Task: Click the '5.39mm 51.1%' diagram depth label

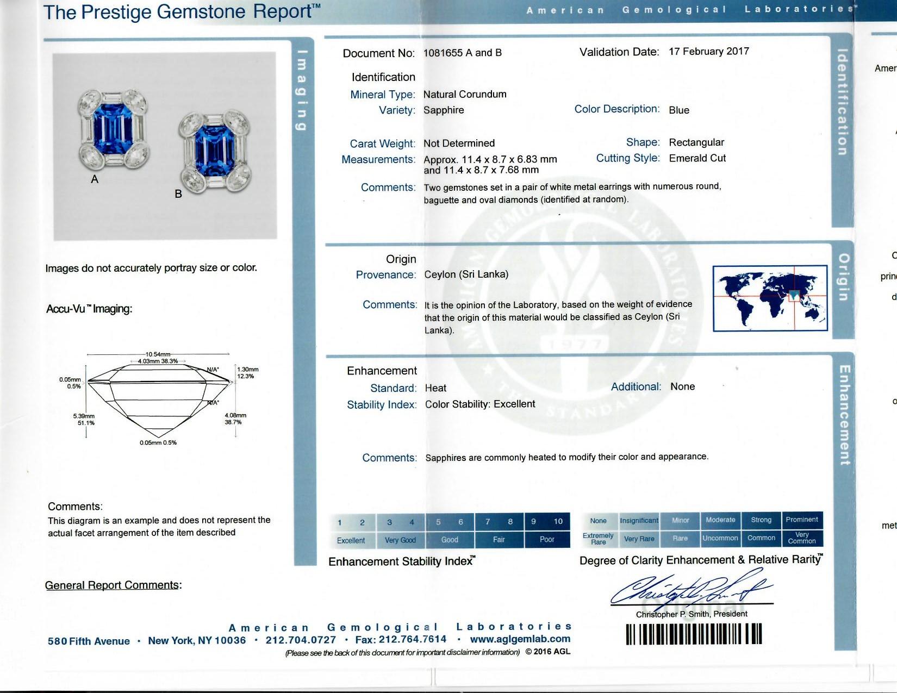Action: click(84, 419)
